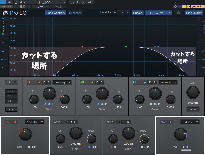Click the output Gain knob
The width and height of the screenshot is (205, 155).
click(x=193, y=92)
